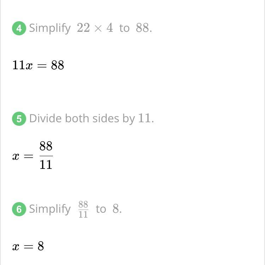This screenshot has height=265, width=265.
Task: Select the final answer x = 8
Action: (x=28, y=246)
